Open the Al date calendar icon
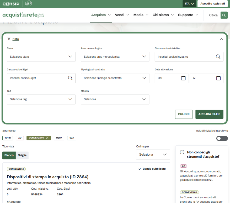230x209 pixels. point(218,78)
